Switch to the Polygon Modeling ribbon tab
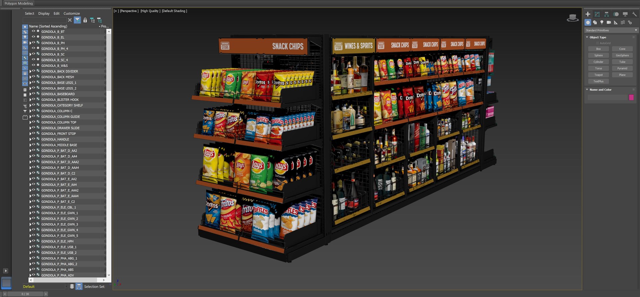 (19, 3)
